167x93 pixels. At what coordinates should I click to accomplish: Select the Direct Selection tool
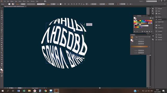(2, 11)
